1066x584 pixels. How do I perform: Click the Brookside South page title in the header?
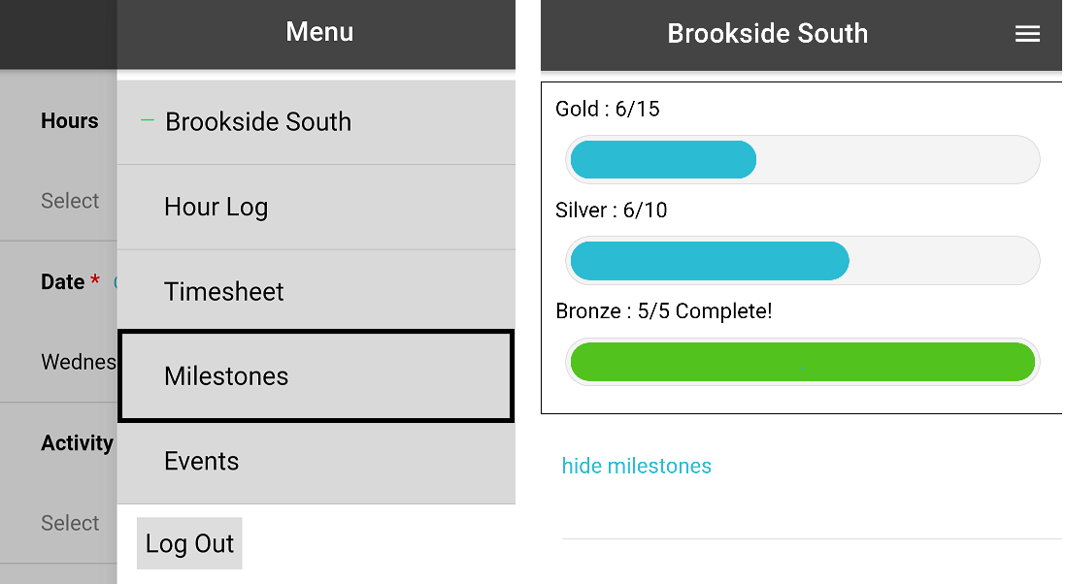tap(767, 34)
